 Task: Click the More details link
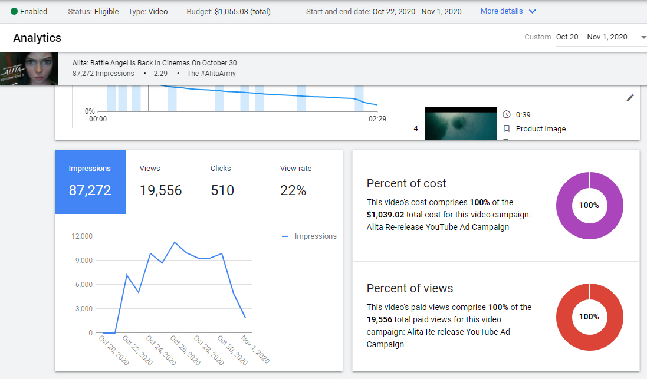(501, 11)
